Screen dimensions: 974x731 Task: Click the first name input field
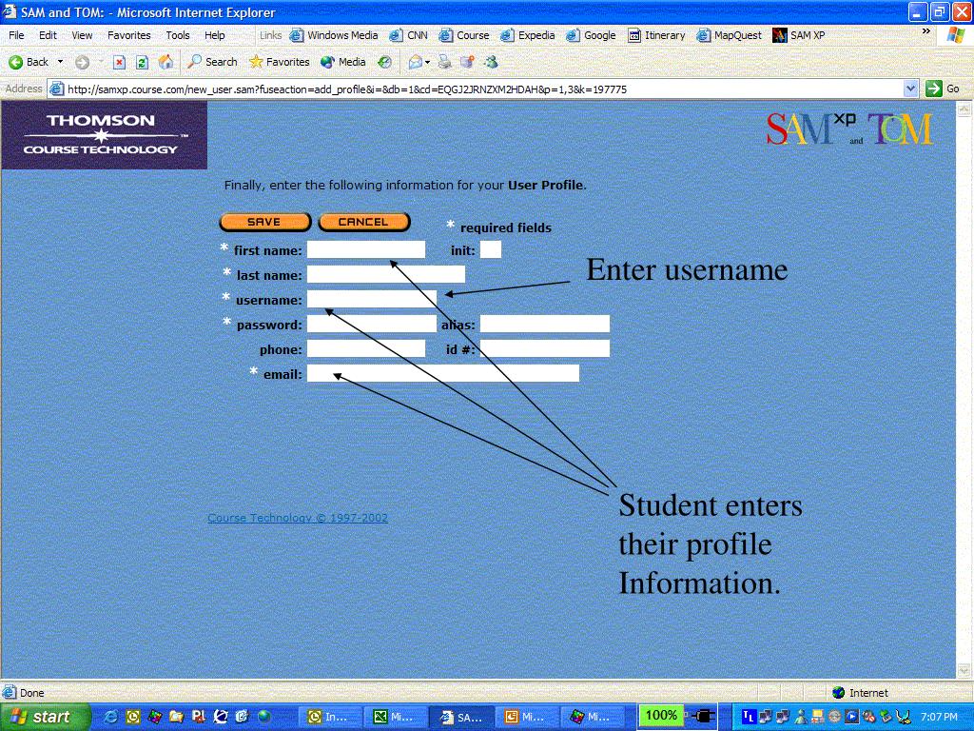(366, 250)
